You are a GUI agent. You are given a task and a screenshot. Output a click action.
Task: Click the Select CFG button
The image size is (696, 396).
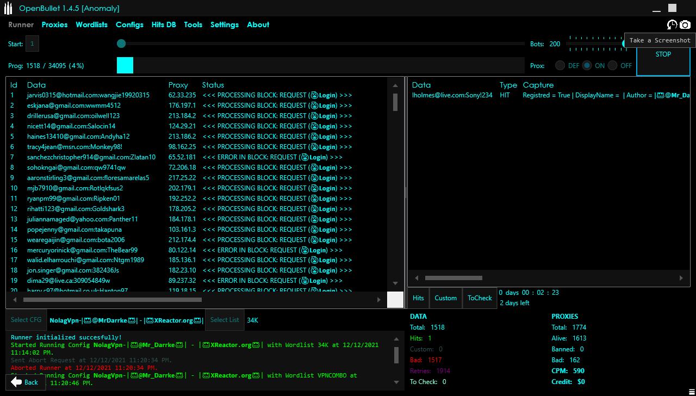(x=26, y=320)
